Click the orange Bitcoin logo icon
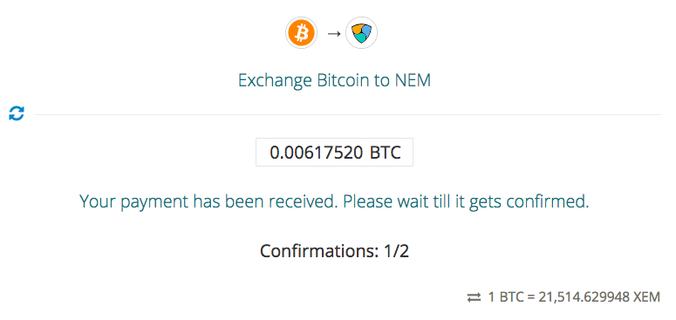 pos(301,33)
